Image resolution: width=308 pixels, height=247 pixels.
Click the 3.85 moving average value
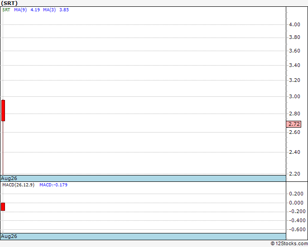click(64, 10)
